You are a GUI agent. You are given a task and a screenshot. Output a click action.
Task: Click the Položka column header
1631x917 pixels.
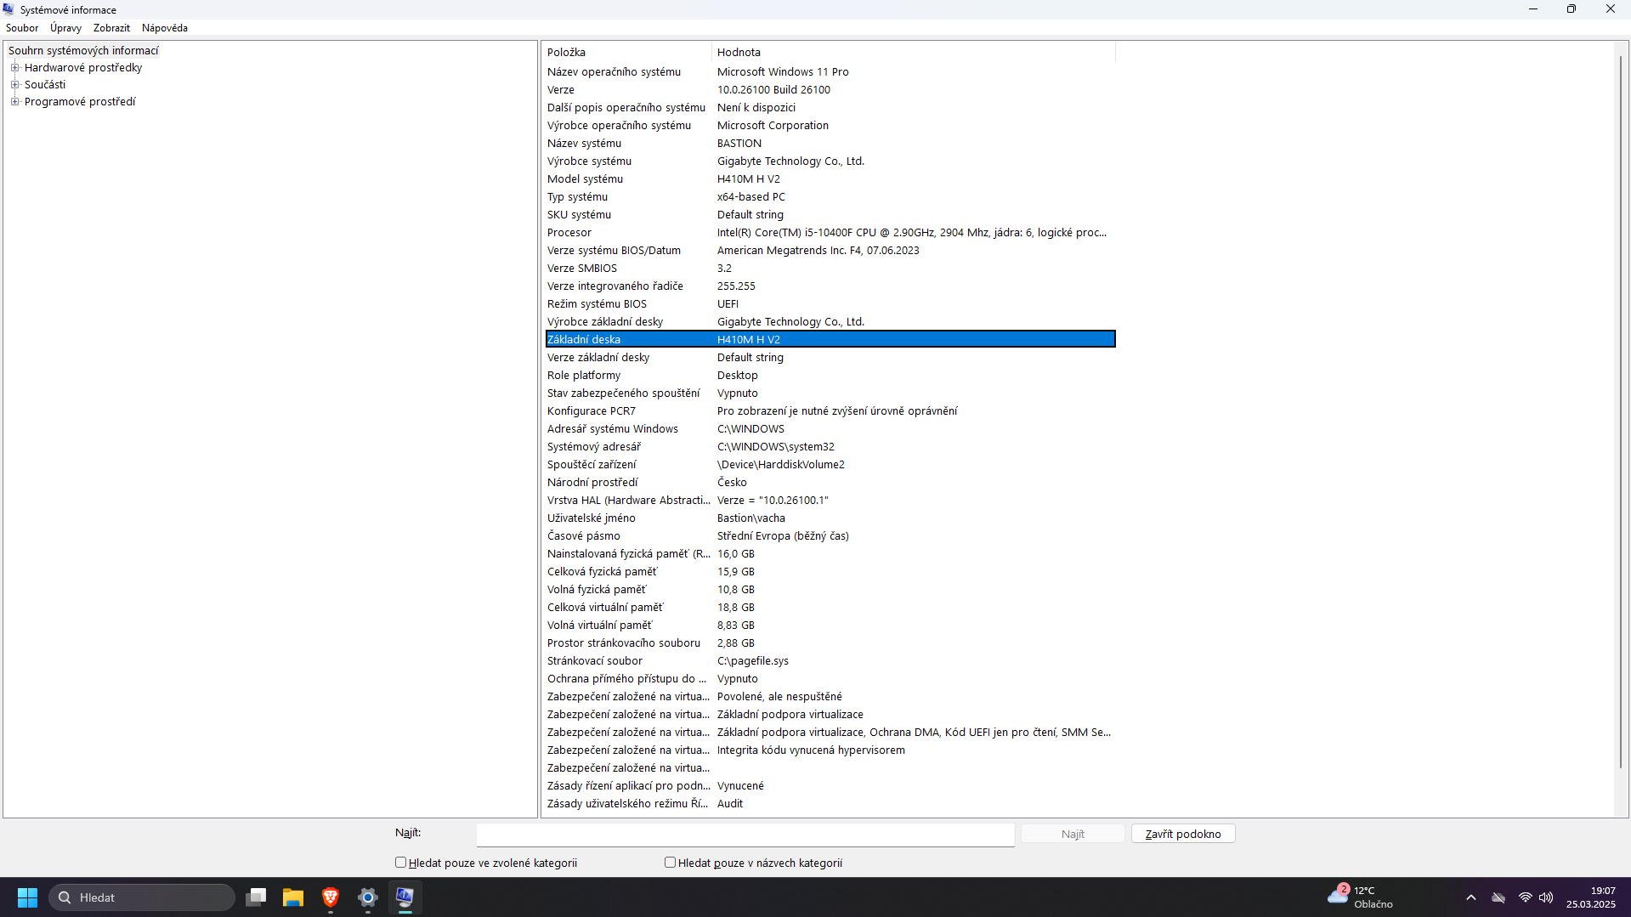point(627,53)
